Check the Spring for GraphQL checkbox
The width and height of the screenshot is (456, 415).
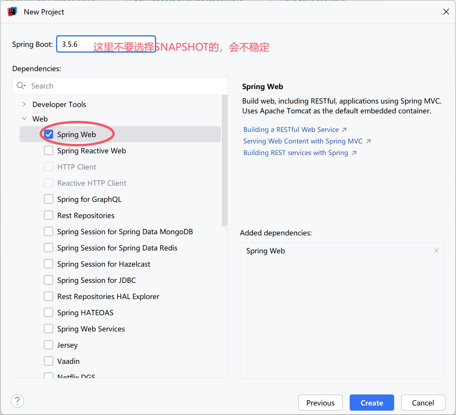tap(49, 199)
